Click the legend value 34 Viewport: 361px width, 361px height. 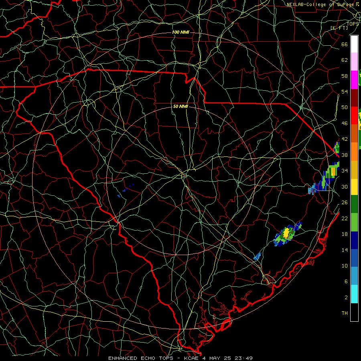345,170
